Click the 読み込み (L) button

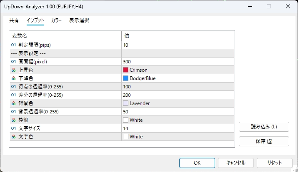click(264, 127)
